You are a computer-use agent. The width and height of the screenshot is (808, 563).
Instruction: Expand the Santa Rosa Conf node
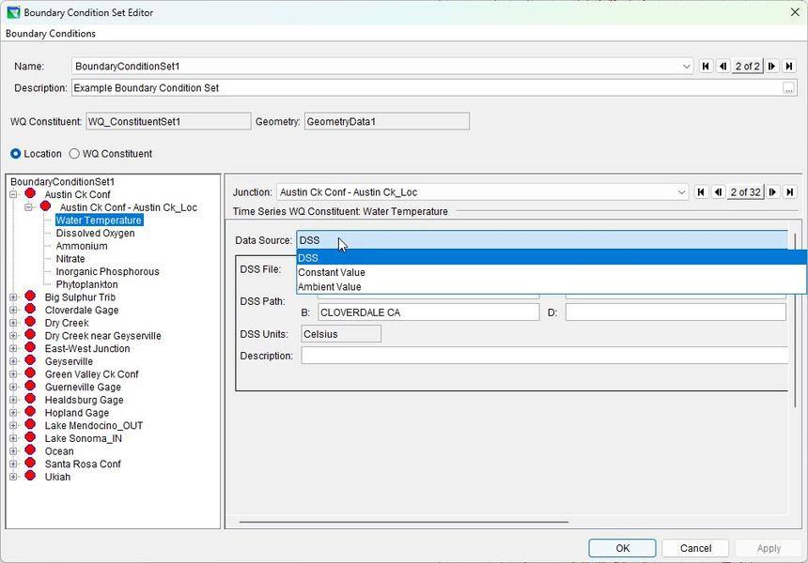tap(13, 464)
